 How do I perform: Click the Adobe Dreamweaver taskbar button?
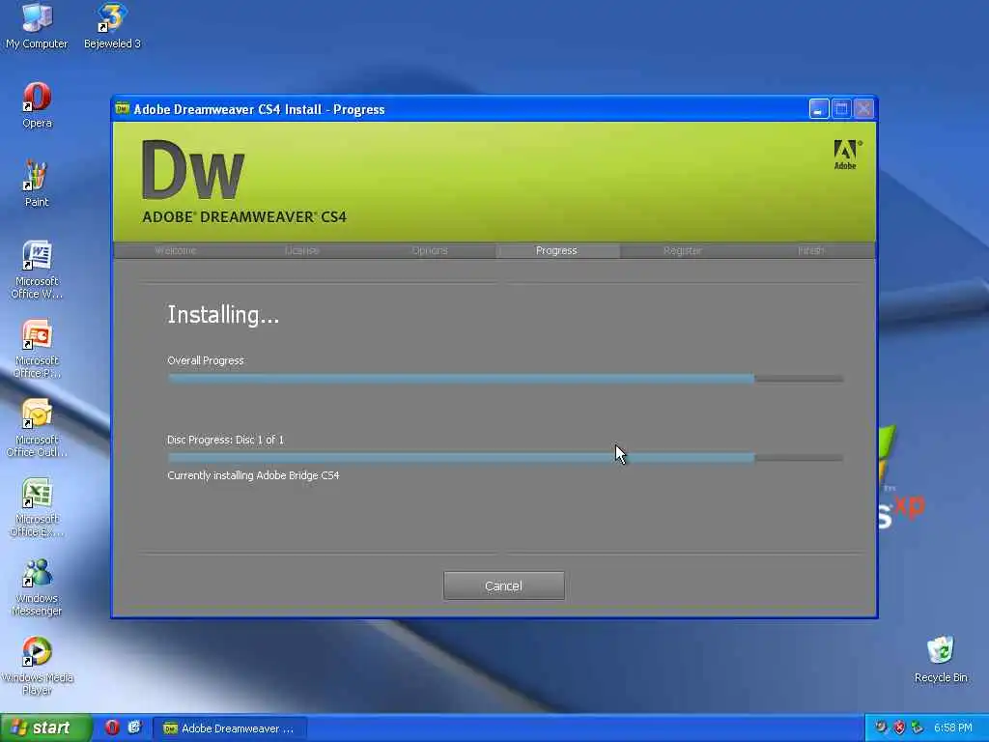(x=230, y=728)
